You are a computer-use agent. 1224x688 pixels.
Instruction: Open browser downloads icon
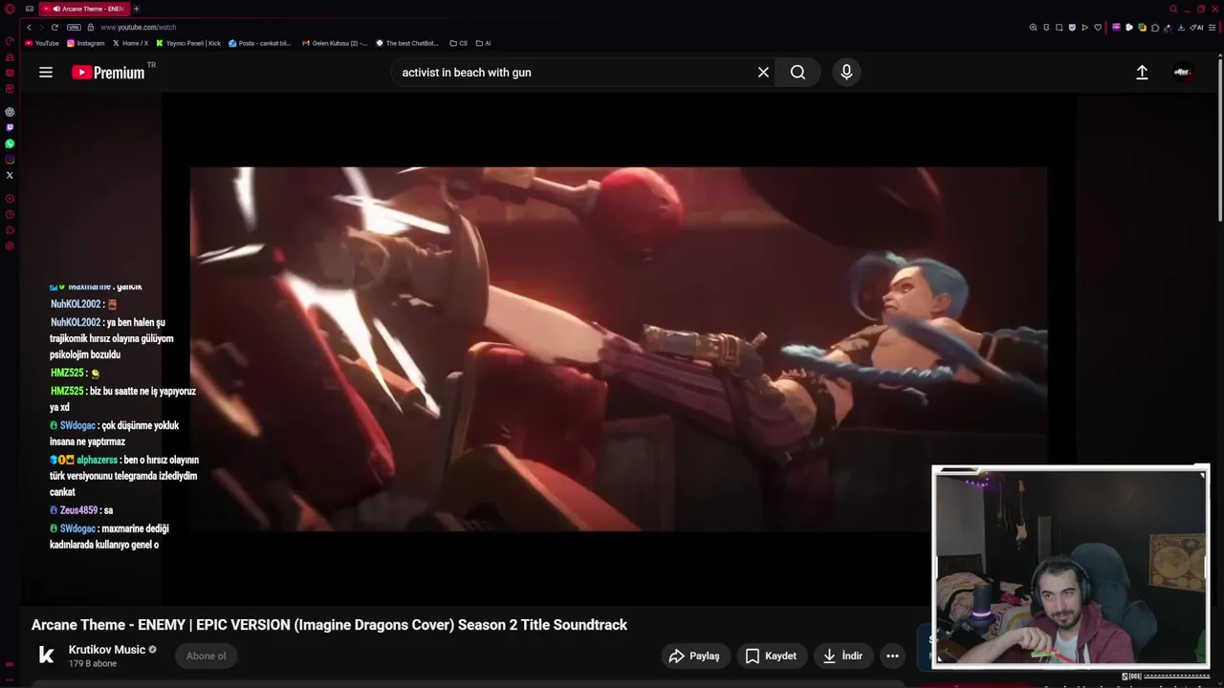[1181, 28]
